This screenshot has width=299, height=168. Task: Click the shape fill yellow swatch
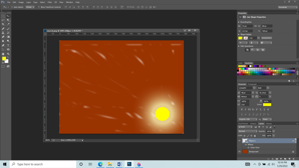(240, 38)
